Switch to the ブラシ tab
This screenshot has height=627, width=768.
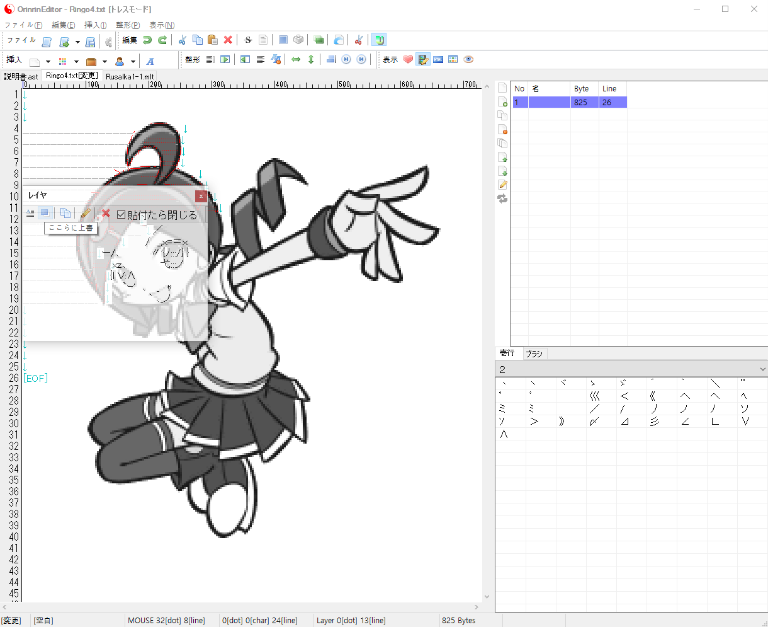[534, 354]
